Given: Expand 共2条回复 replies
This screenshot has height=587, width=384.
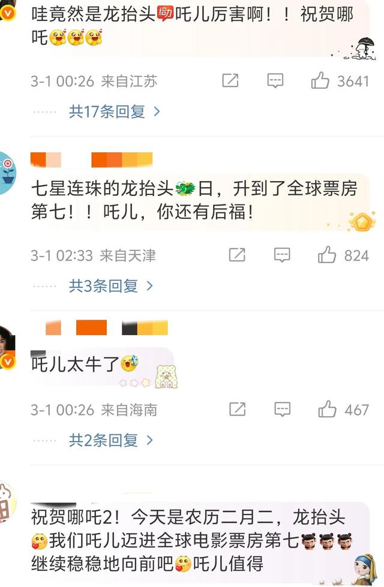Looking at the screenshot, I should [111, 440].
